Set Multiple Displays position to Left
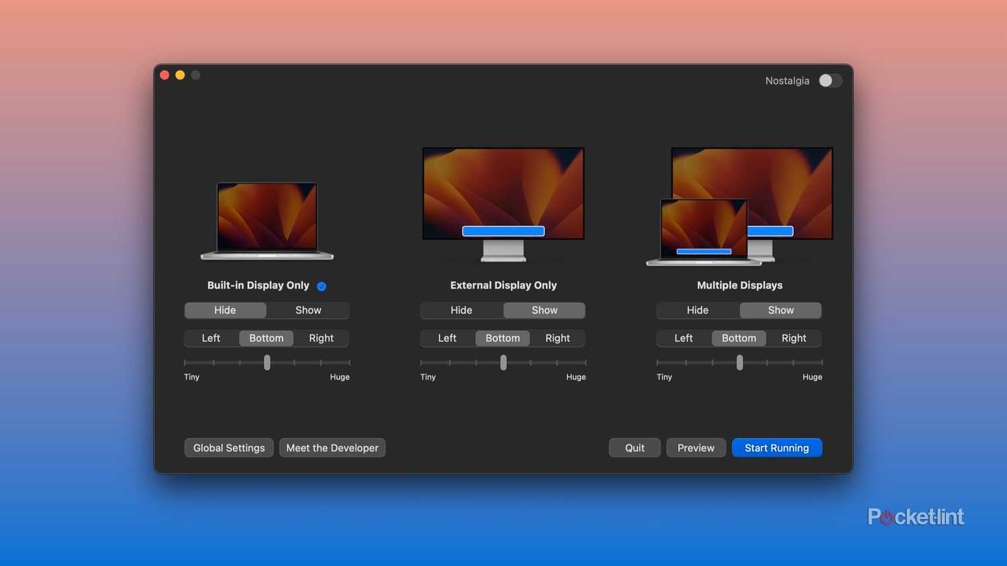Image resolution: width=1007 pixels, height=566 pixels. click(x=683, y=338)
